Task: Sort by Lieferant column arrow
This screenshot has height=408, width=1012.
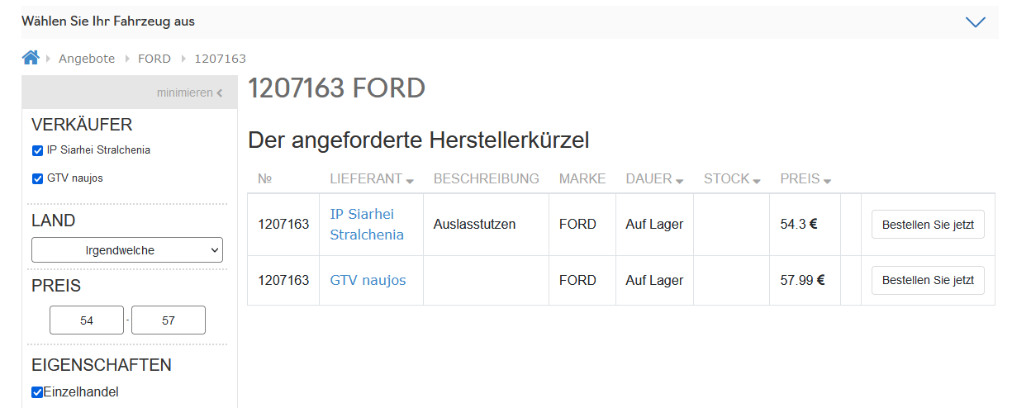Action: click(410, 181)
